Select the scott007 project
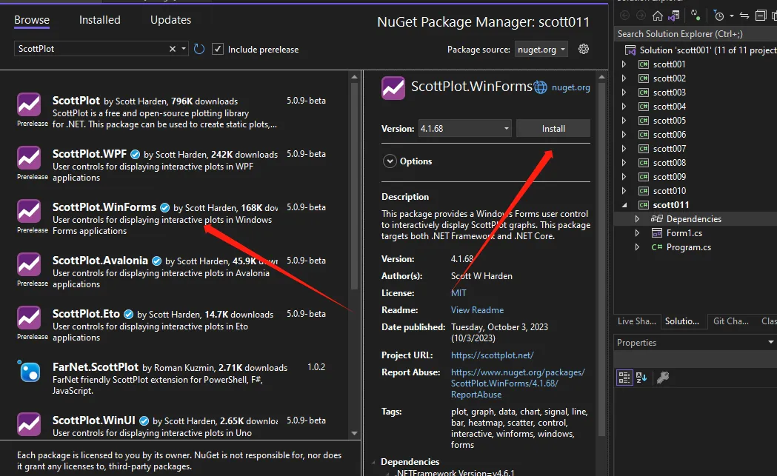The width and height of the screenshot is (777, 476). pos(669,149)
